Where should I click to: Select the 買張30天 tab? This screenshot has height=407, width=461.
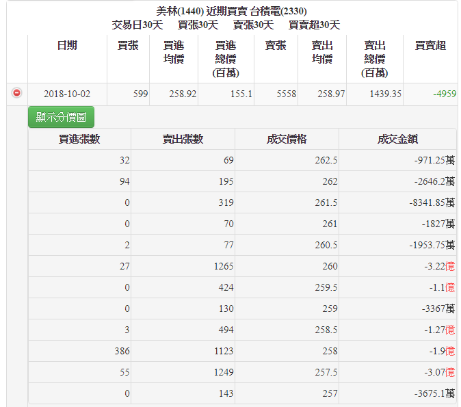198,25
